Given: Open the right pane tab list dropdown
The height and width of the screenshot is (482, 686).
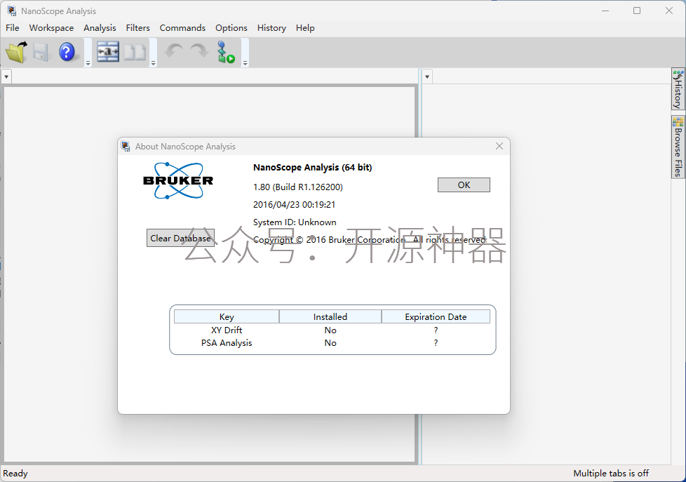Looking at the screenshot, I should [x=427, y=76].
